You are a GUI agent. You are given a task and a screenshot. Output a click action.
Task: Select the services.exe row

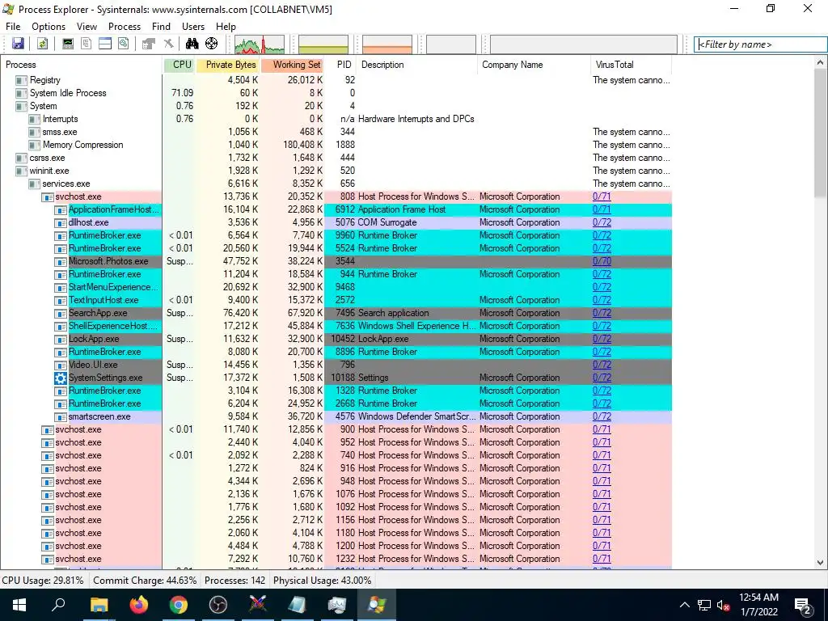(336, 184)
